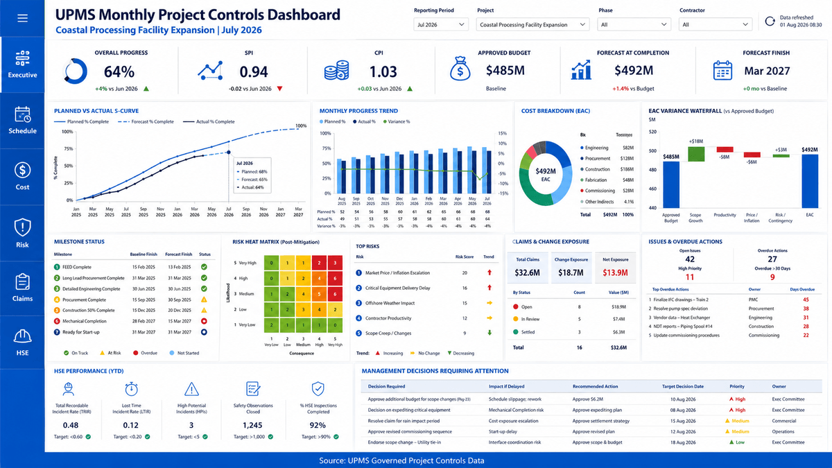
Task: Toggle the Planned % Complete legend item
Action: click(x=81, y=121)
